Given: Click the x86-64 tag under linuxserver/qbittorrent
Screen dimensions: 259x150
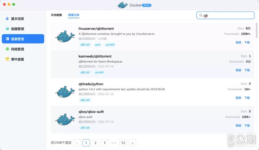Looking at the screenshot, I should pos(85,45).
